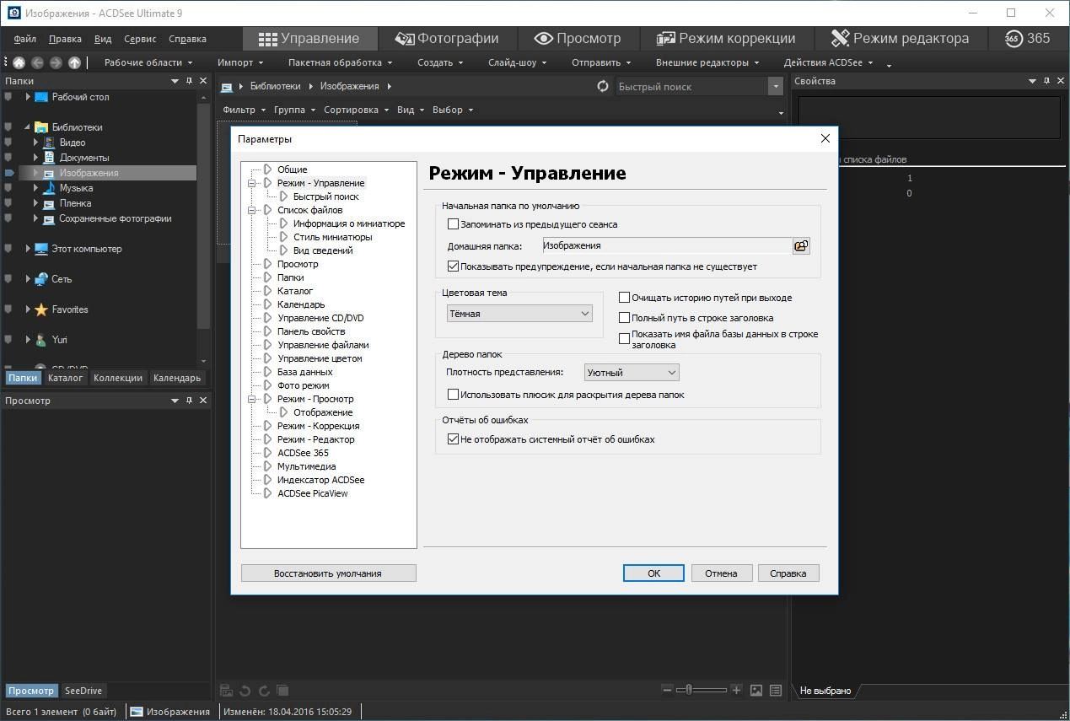Toggle Easy-Select marker next to Рабочий стол
The width and height of the screenshot is (1070, 721).
9,97
